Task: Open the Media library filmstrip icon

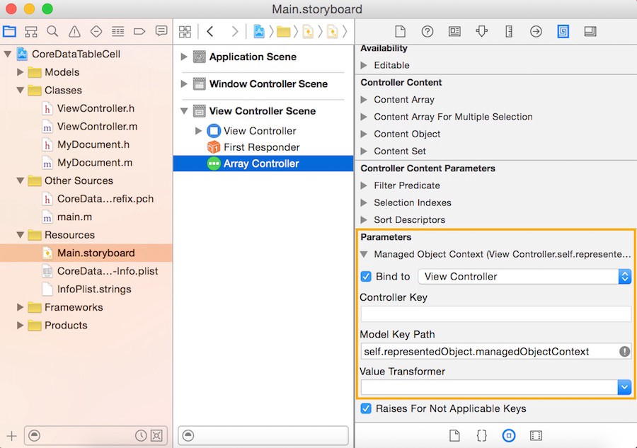Action: click(536, 435)
